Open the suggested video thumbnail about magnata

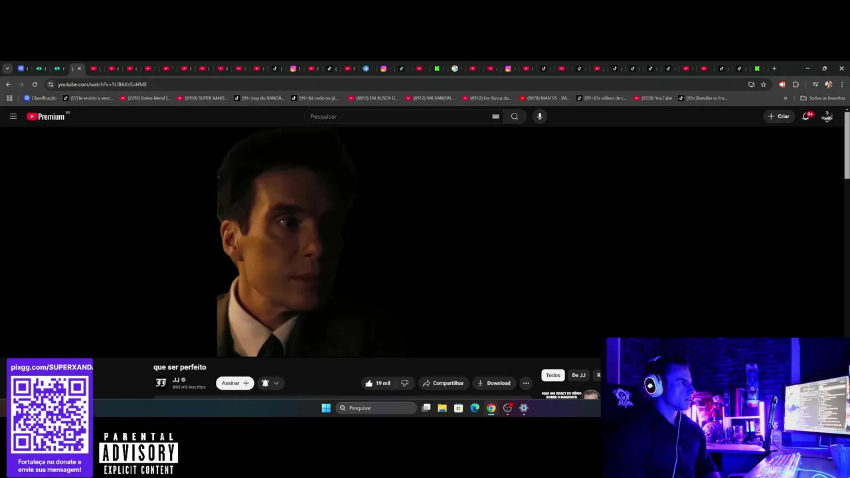pyautogui.click(x=571, y=394)
